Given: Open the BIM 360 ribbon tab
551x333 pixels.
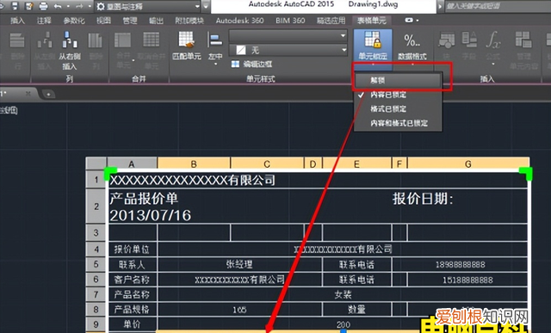Looking at the screenshot, I should 290,21.
